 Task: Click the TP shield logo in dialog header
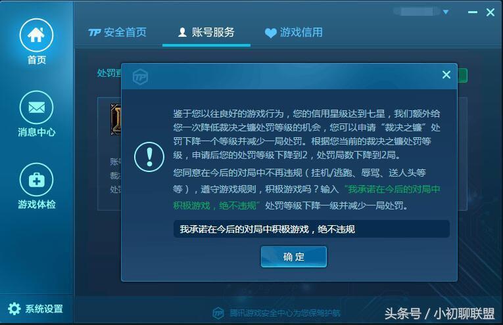pyautogui.click(x=140, y=77)
